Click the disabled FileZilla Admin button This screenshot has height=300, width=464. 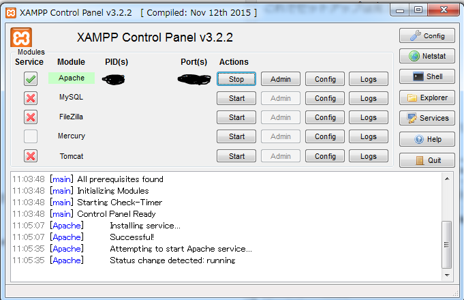281,117
